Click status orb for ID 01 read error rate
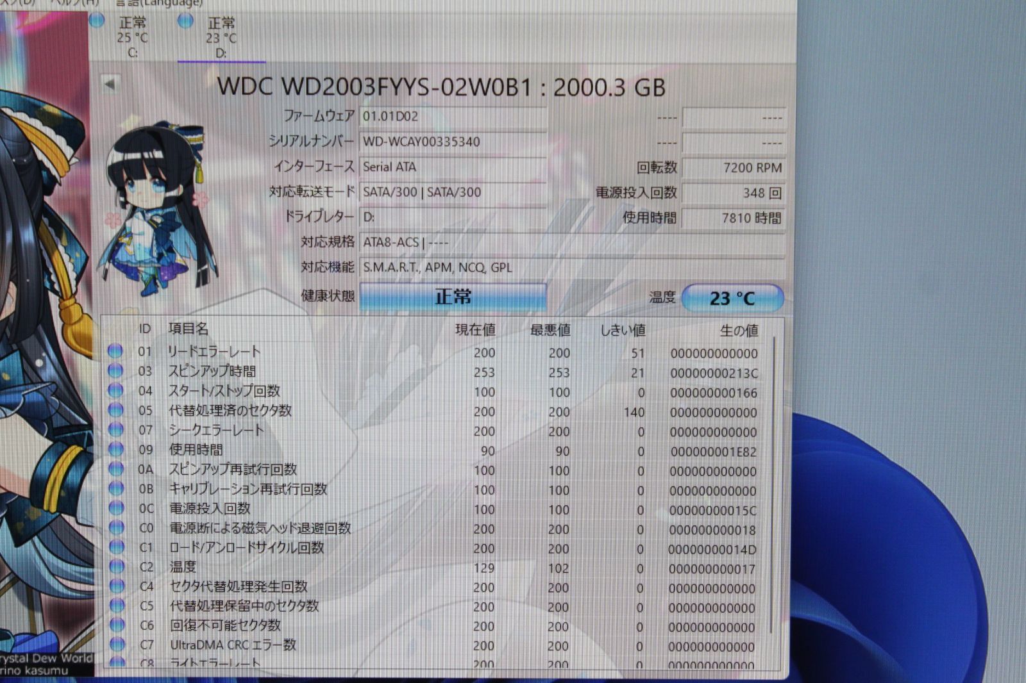The height and width of the screenshot is (683, 1026). (x=115, y=351)
